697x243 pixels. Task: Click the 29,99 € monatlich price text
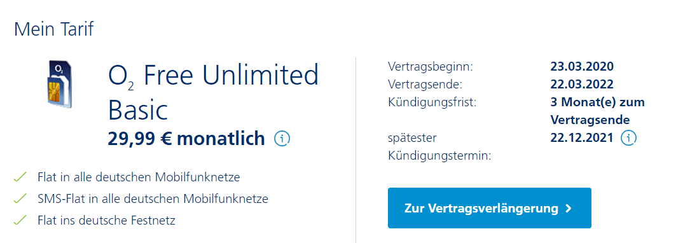point(186,139)
